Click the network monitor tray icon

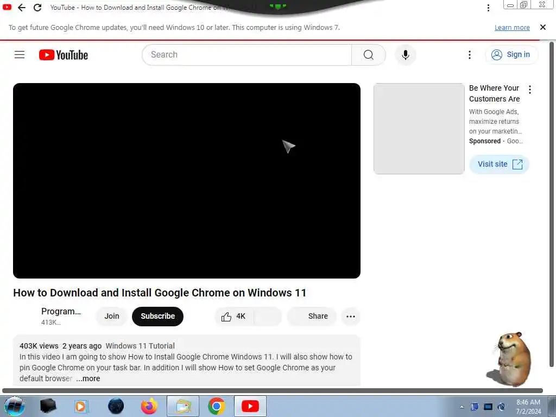488,407
